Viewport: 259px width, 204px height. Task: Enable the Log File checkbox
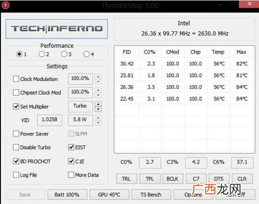coord(16,175)
